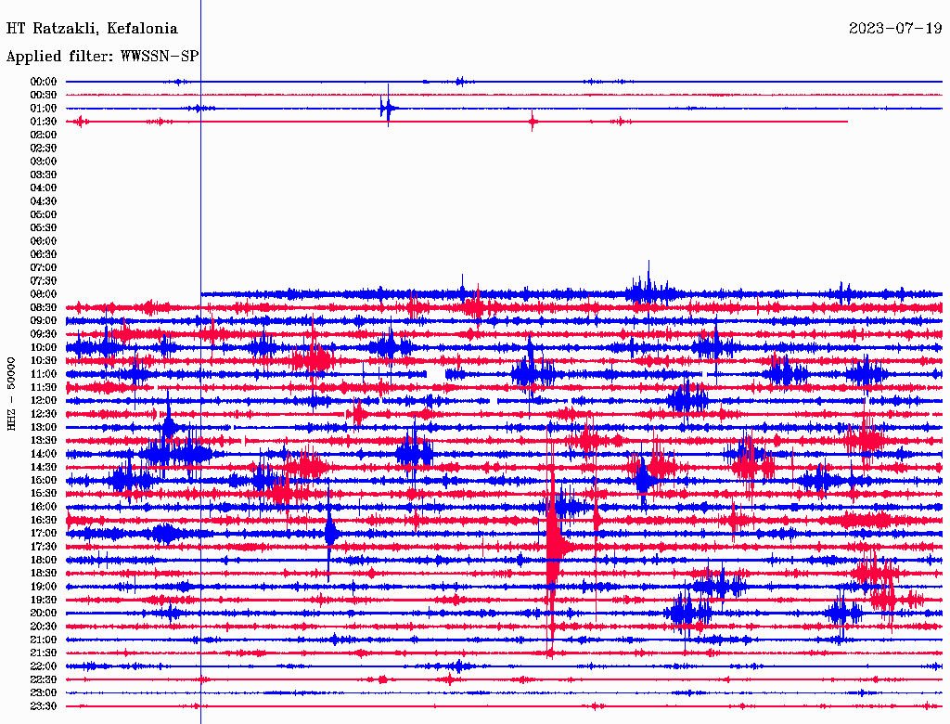The height and width of the screenshot is (724, 950).
Task: Select the 09:30 time row label
Action: pyautogui.click(x=44, y=334)
